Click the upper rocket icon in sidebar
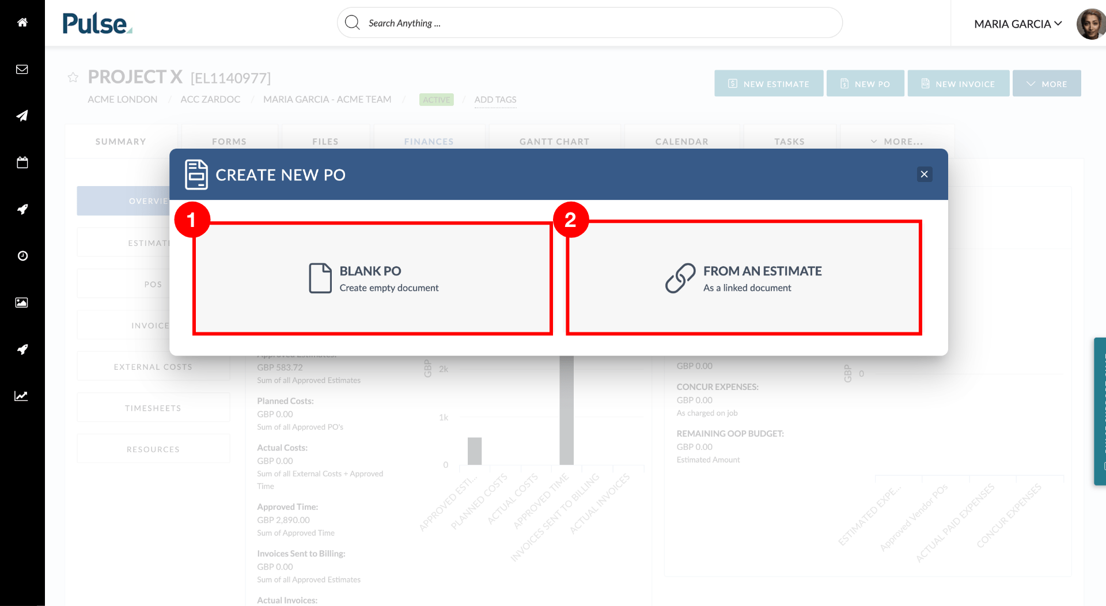The image size is (1106, 606). pos(22,209)
